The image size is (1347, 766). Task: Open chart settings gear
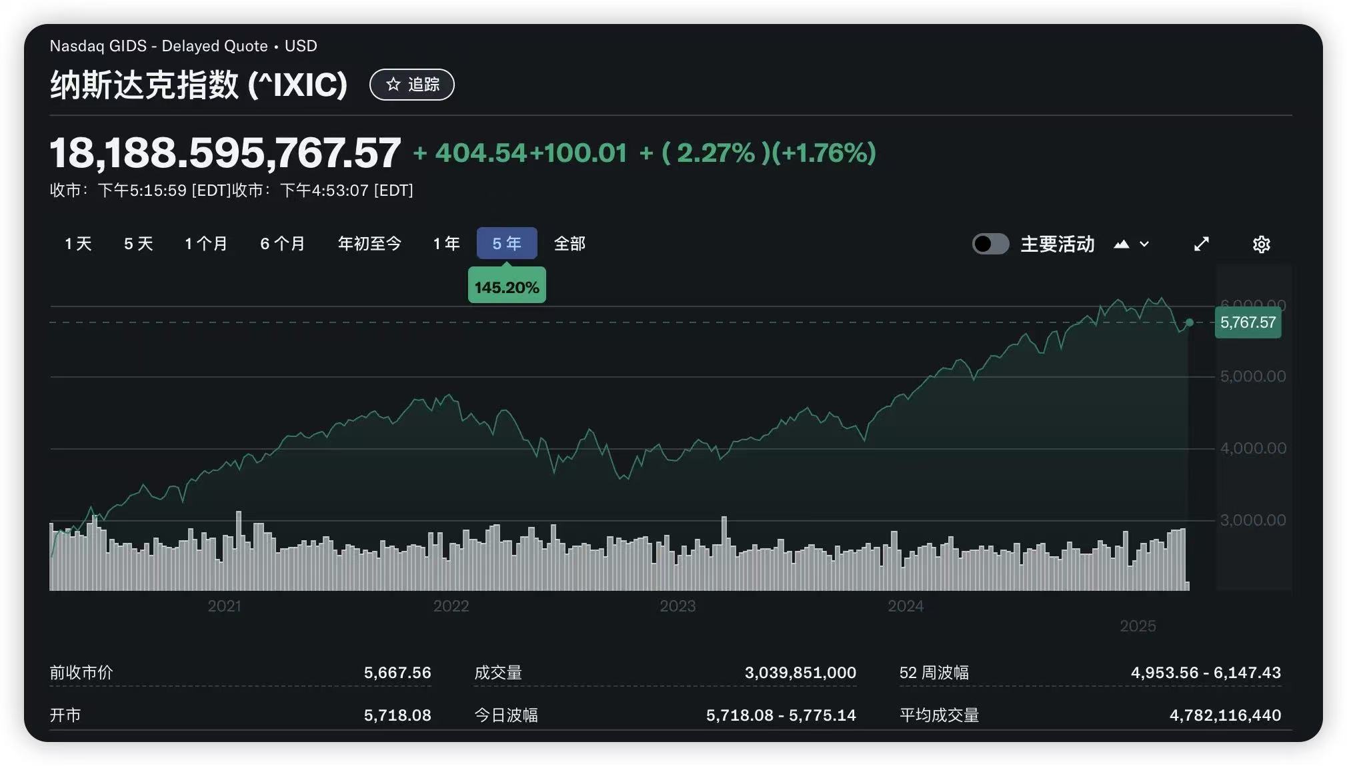point(1261,244)
